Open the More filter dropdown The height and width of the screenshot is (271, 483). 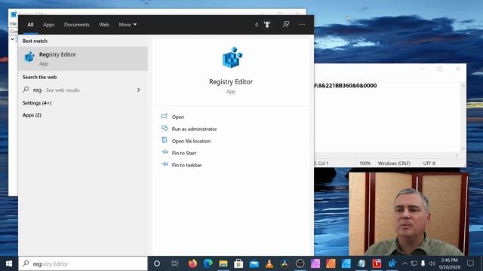point(128,25)
